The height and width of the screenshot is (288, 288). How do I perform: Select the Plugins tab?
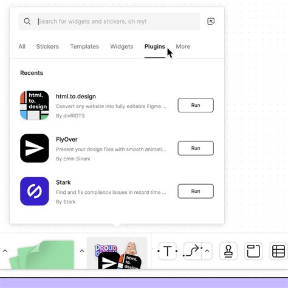pos(155,47)
